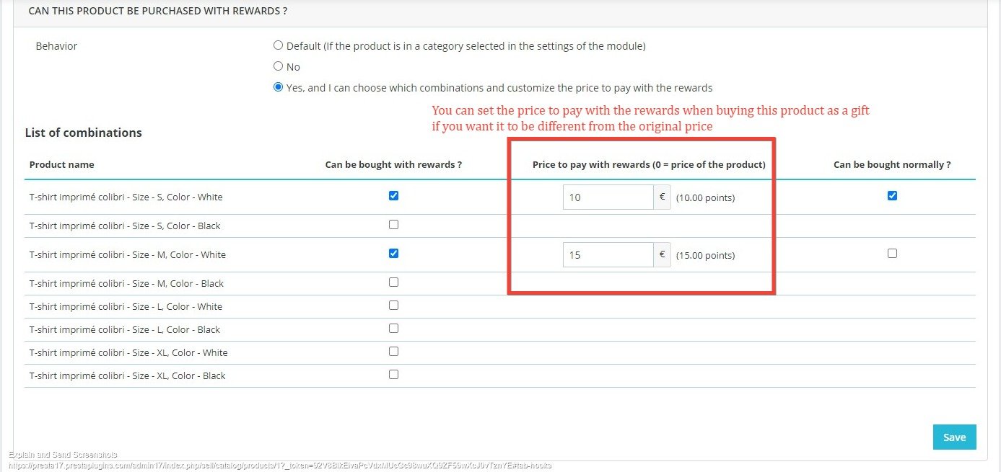The image size is (1001, 472).
Task: Enable rewards for Size S Color Black
Action: click(x=393, y=224)
